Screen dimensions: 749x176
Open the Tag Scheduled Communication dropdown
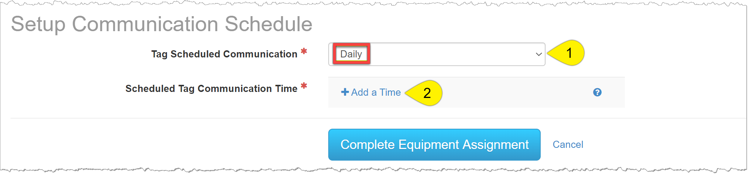[x=436, y=54]
